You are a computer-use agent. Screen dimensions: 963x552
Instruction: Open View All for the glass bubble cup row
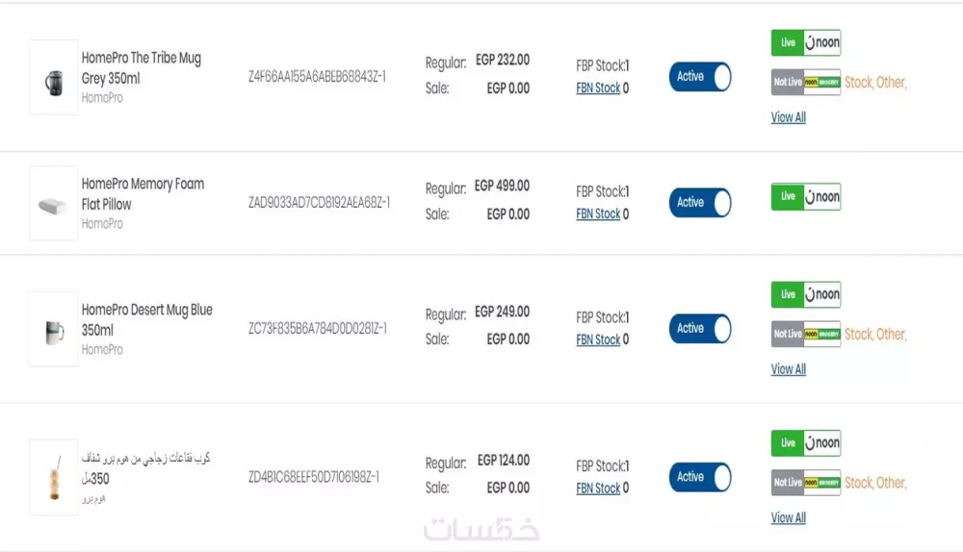tap(788, 517)
